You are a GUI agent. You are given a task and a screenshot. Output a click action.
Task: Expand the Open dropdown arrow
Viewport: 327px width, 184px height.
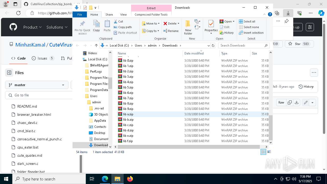[x=233, y=21]
